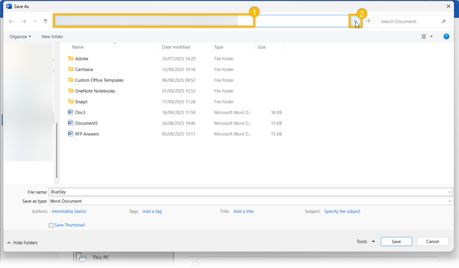Open the Snagit folder
459x268 pixels.
click(x=81, y=102)
